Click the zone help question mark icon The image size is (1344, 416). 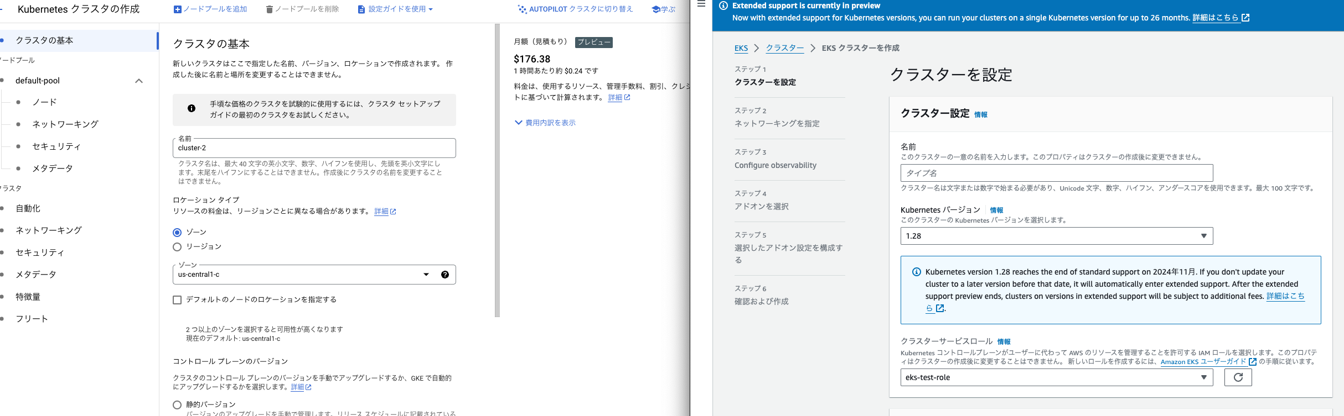coord(445,275)
